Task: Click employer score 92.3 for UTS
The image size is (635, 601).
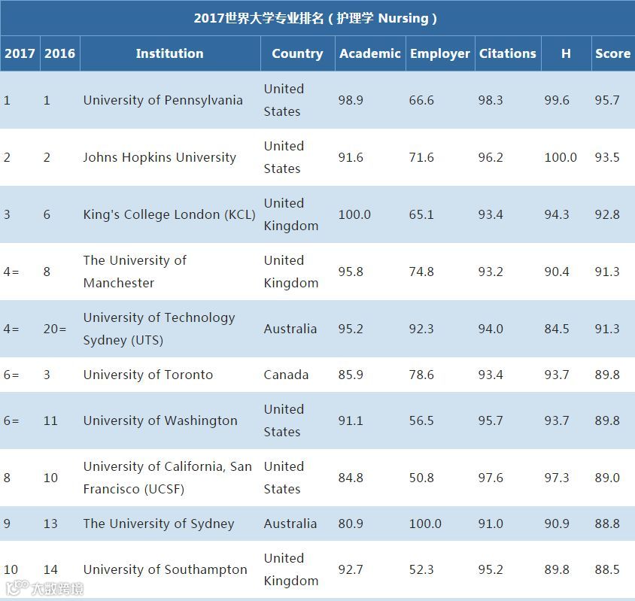Action: (421, 329)
